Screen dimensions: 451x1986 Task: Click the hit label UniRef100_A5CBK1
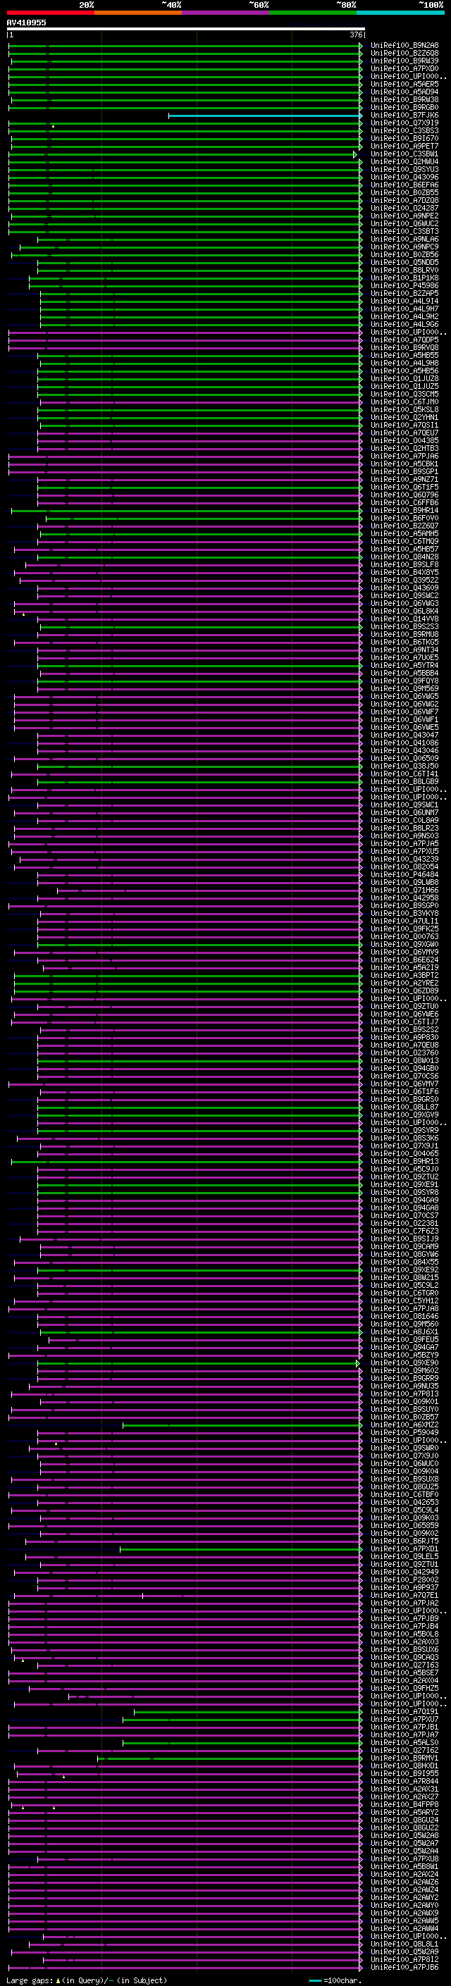click(404, 464)
